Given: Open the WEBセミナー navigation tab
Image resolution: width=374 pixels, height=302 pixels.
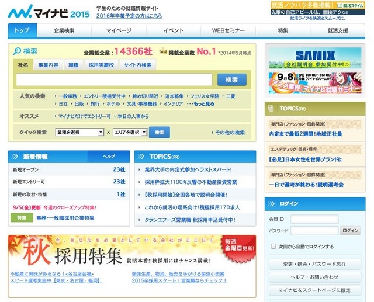Looking at the screenshot, I should click(228, 30).
